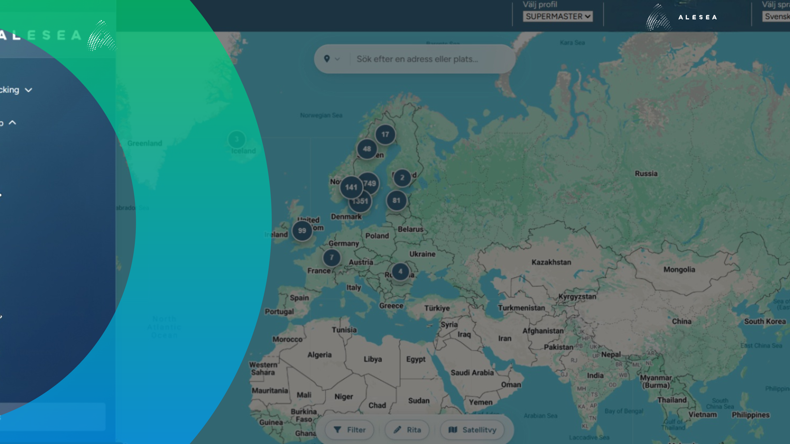The height and width of the screenshot is (444, 790).
Task: Click the Kyrgyzstan label on the map
Action: (x=577, y=297)
